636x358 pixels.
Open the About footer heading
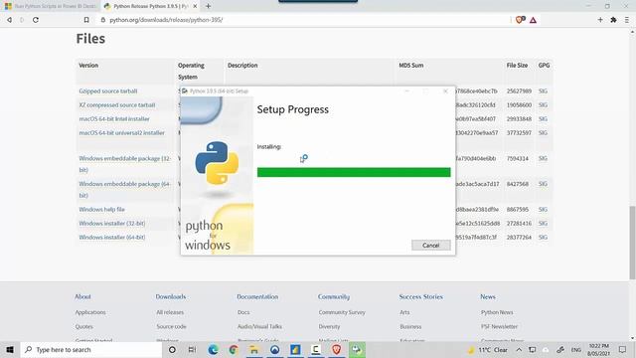point(82,296)
